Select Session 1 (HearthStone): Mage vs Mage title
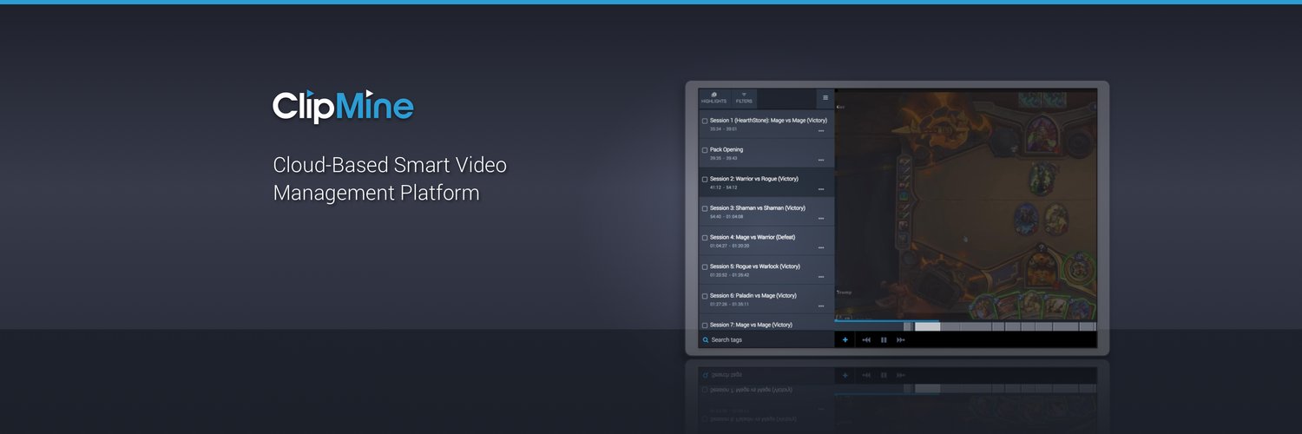Screen dimensions: 1302x434 pos(768,121)
